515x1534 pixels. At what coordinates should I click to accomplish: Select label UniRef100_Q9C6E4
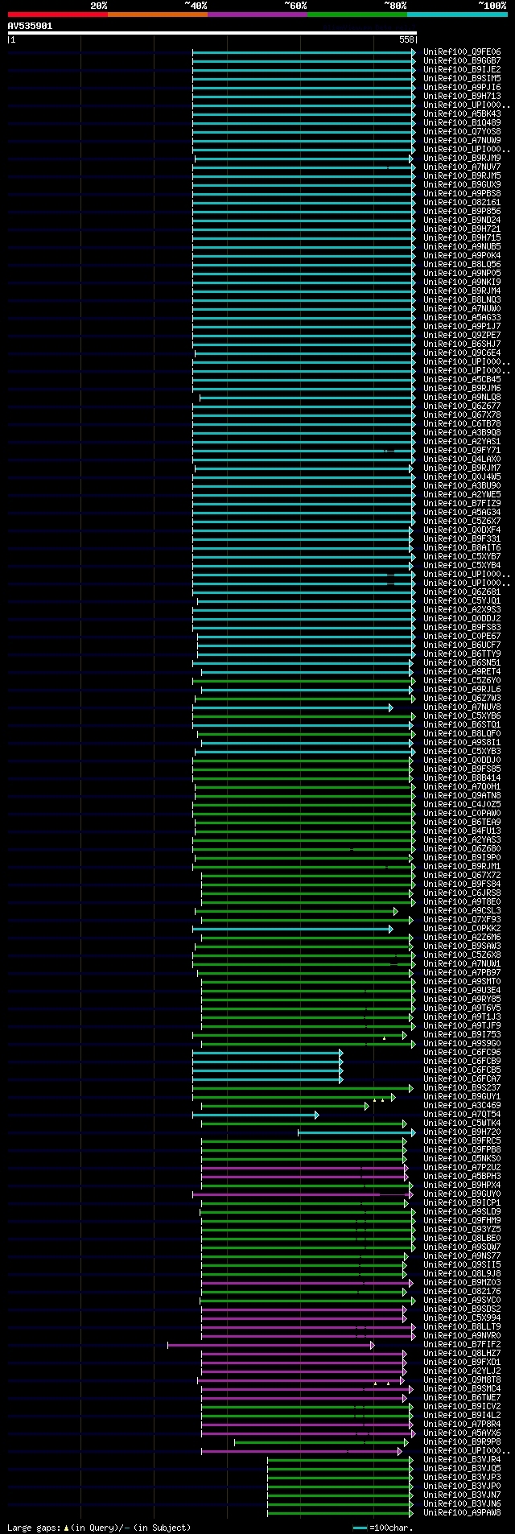(462, 353)
